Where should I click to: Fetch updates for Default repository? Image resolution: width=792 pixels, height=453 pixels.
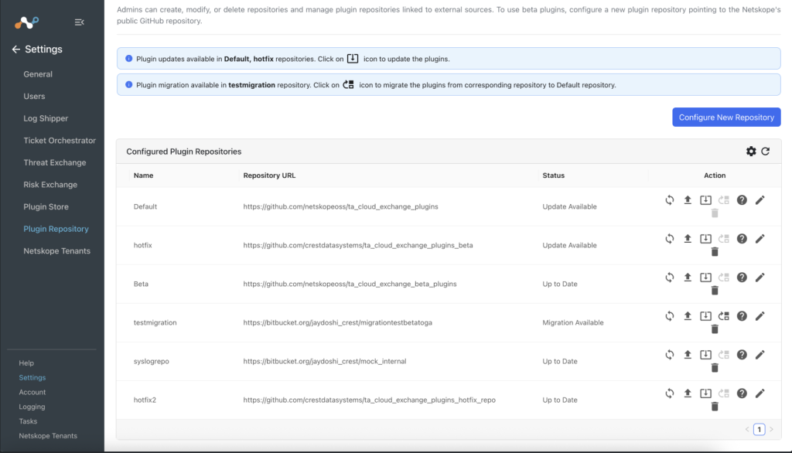pyautogui.click(x=669, y=200)
